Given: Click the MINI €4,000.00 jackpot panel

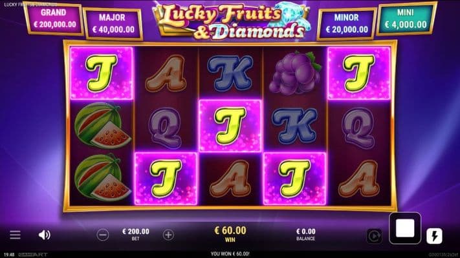Looking at the screenshot, I should 406,19.
